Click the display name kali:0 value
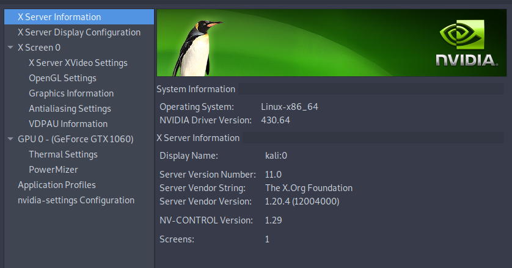 (x=276, y=156)
